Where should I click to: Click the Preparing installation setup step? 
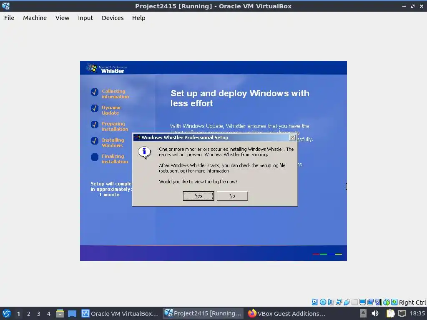[x=110, y=127]
